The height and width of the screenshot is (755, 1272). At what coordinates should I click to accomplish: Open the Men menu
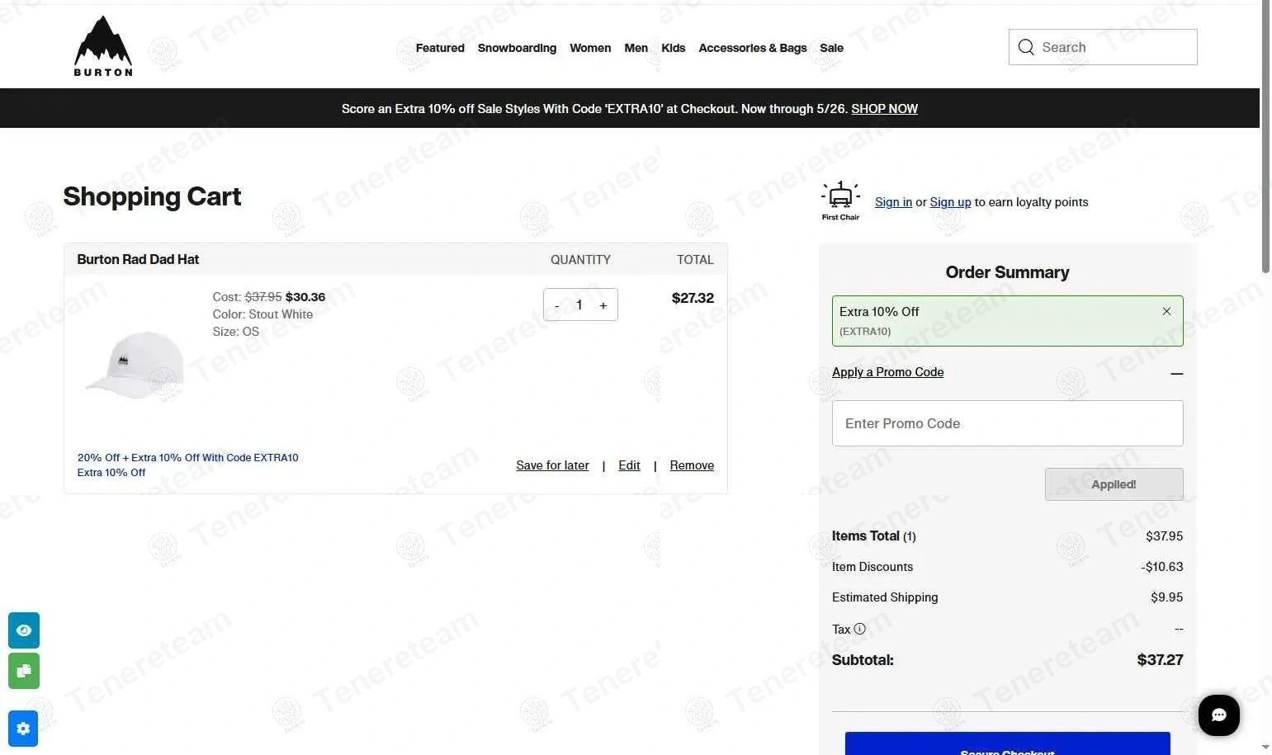pyautogui.click(x=636, y=48)
